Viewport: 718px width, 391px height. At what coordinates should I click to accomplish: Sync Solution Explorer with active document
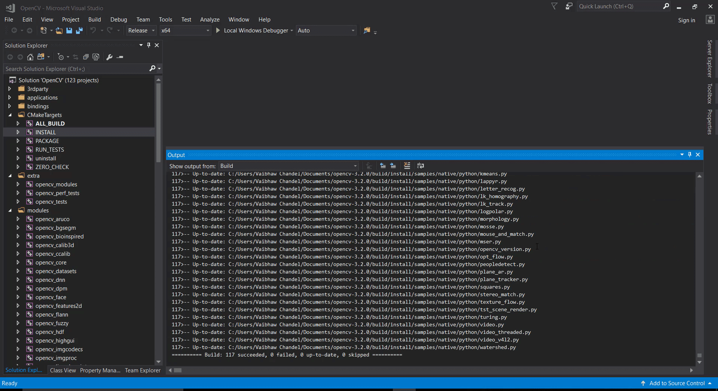coord(76,57)
